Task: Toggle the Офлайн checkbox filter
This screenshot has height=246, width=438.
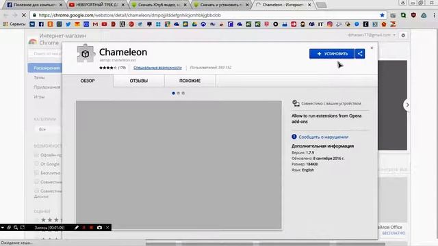Action: (36, 155)
